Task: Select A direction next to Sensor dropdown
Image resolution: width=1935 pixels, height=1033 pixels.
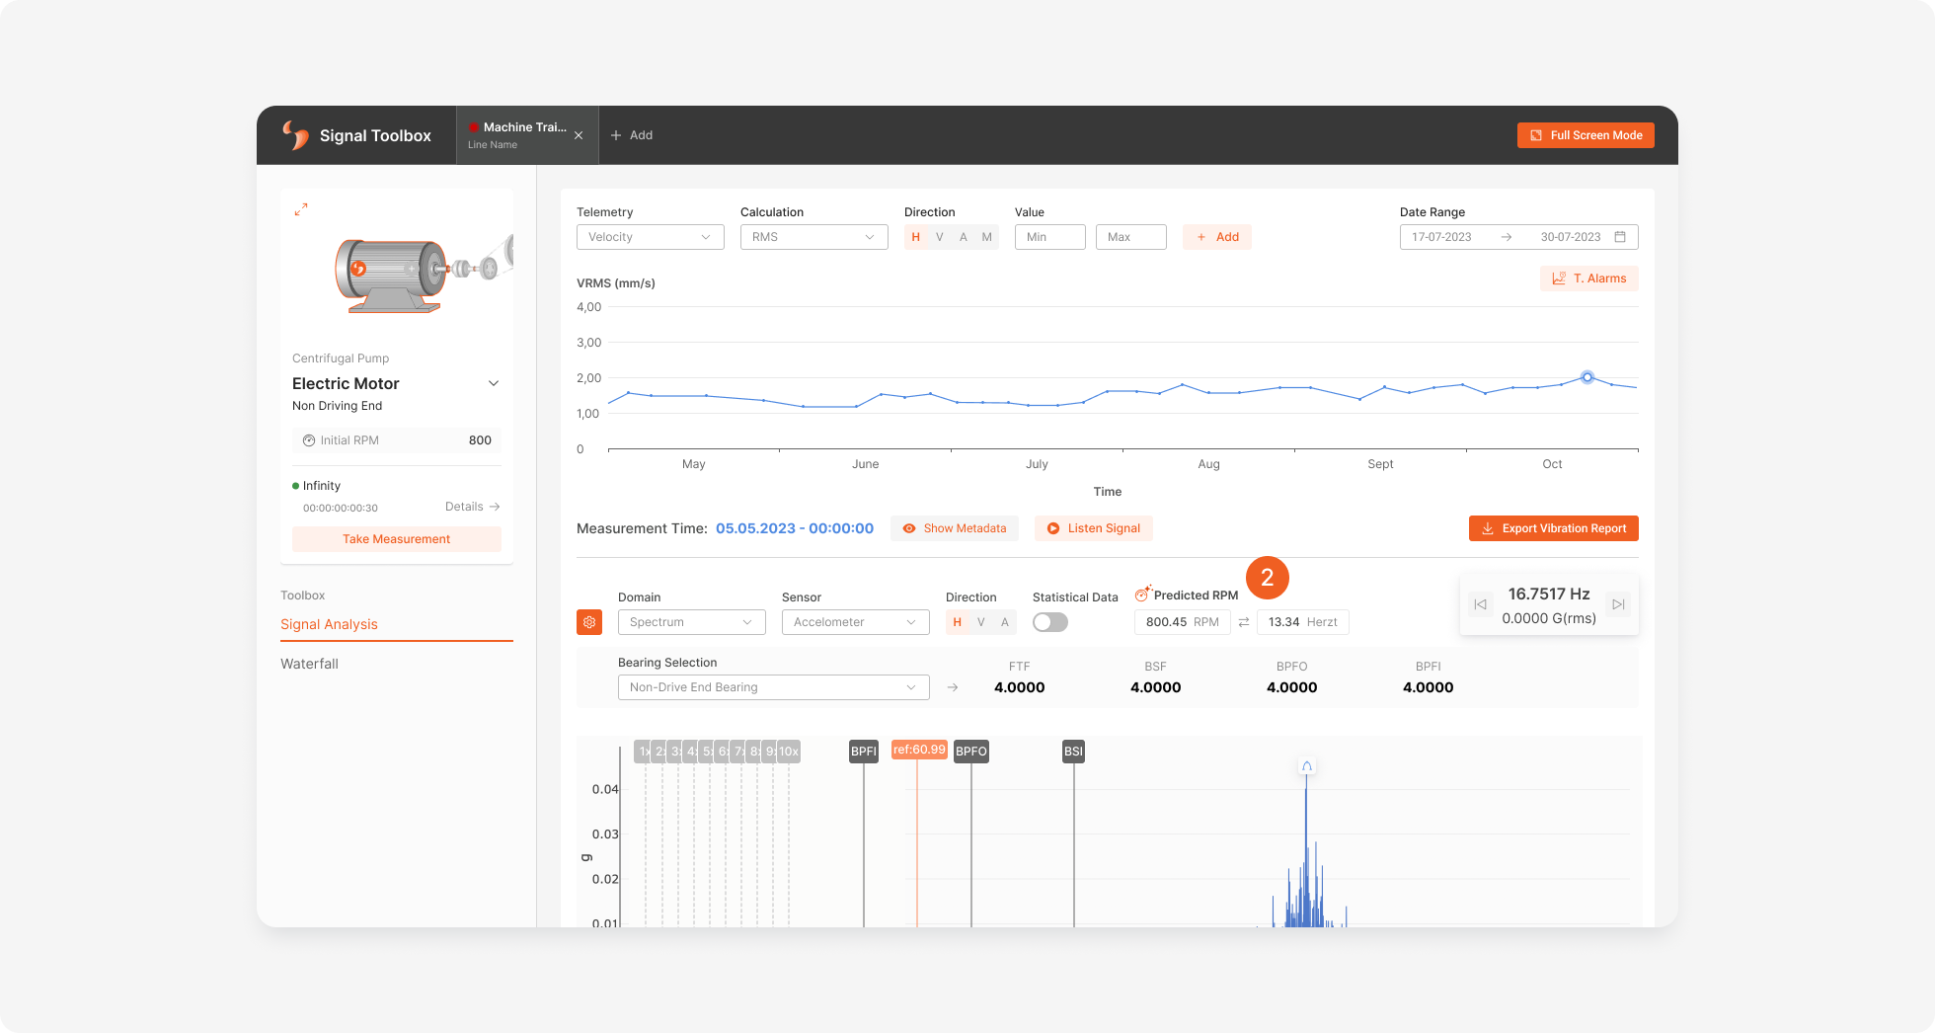Action: (1005, 622)
